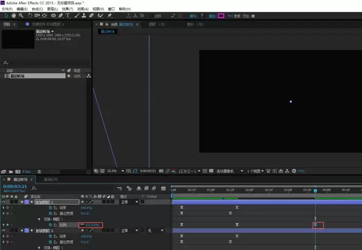Click the trash icon in project panel

coord(39,172)
